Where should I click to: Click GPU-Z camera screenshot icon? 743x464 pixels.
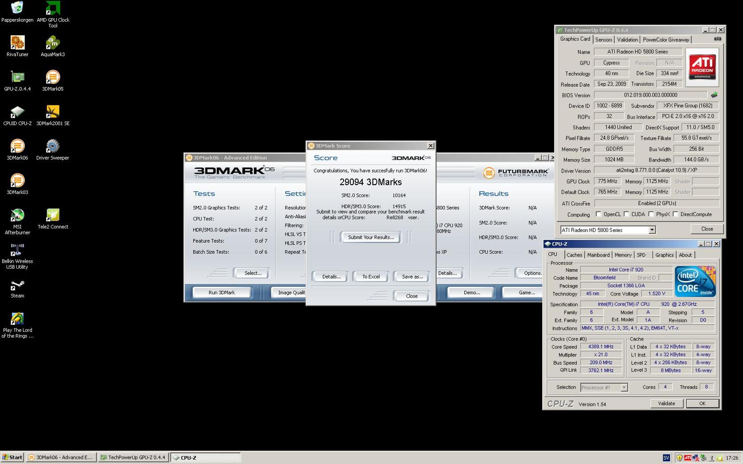point(717,39)
